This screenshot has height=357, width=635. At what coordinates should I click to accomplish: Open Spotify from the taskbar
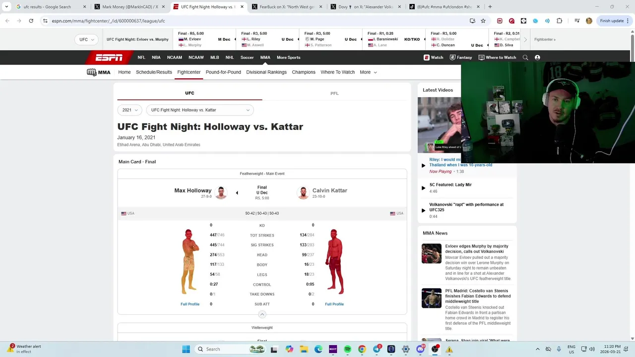pyautogui.click(x=347, y=349)
